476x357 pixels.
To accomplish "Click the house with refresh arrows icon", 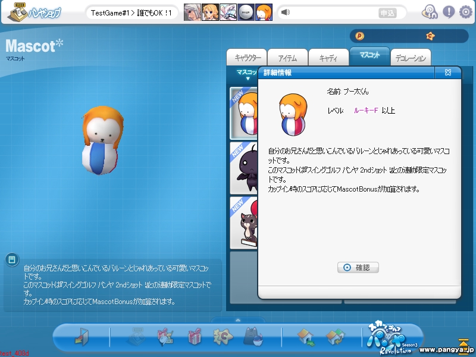I will (335, 337).
